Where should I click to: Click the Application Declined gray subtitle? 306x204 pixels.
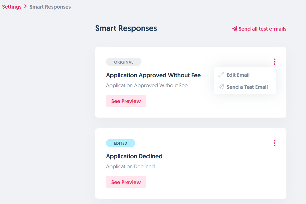click(x=130, y=167)
